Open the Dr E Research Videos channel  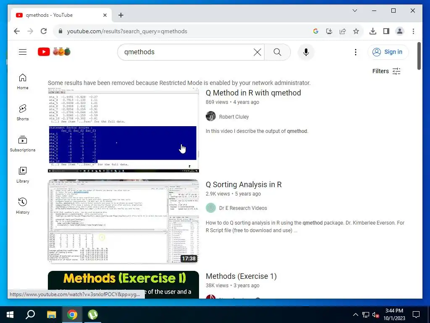pos(243,208)
